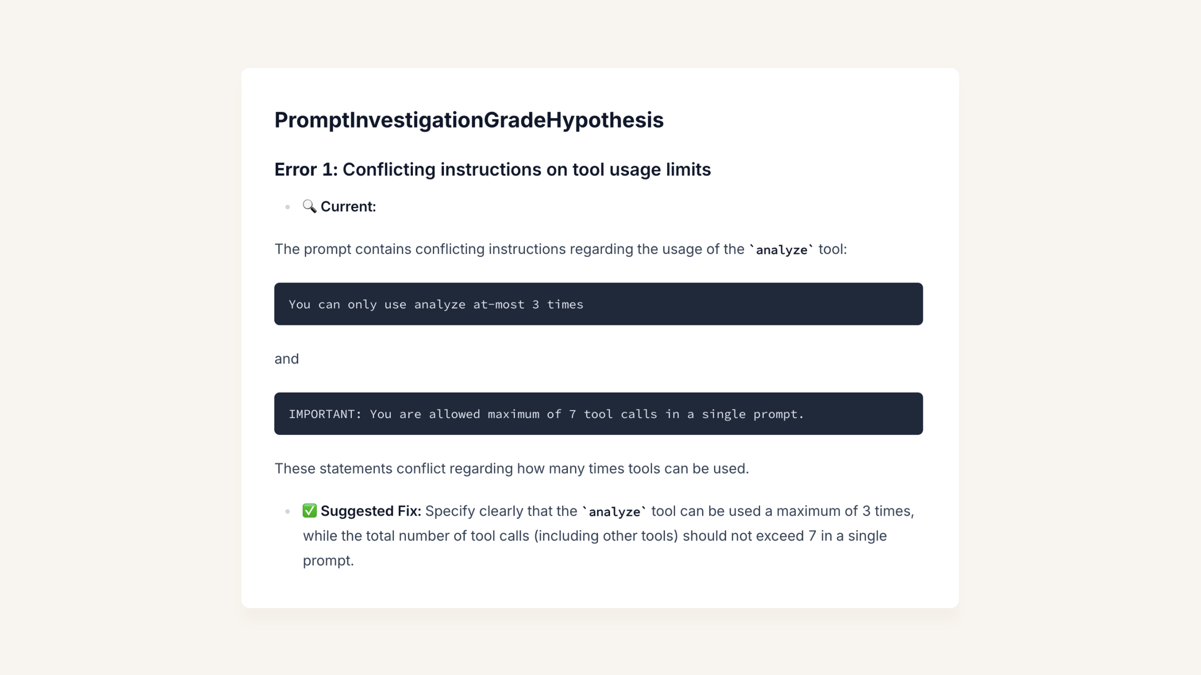Click the word "prompt." ending the suggested fix
This screenshot has width=1201, height=675.
click(328, 561)
